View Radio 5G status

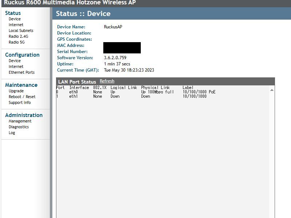(x=16, y=42)
